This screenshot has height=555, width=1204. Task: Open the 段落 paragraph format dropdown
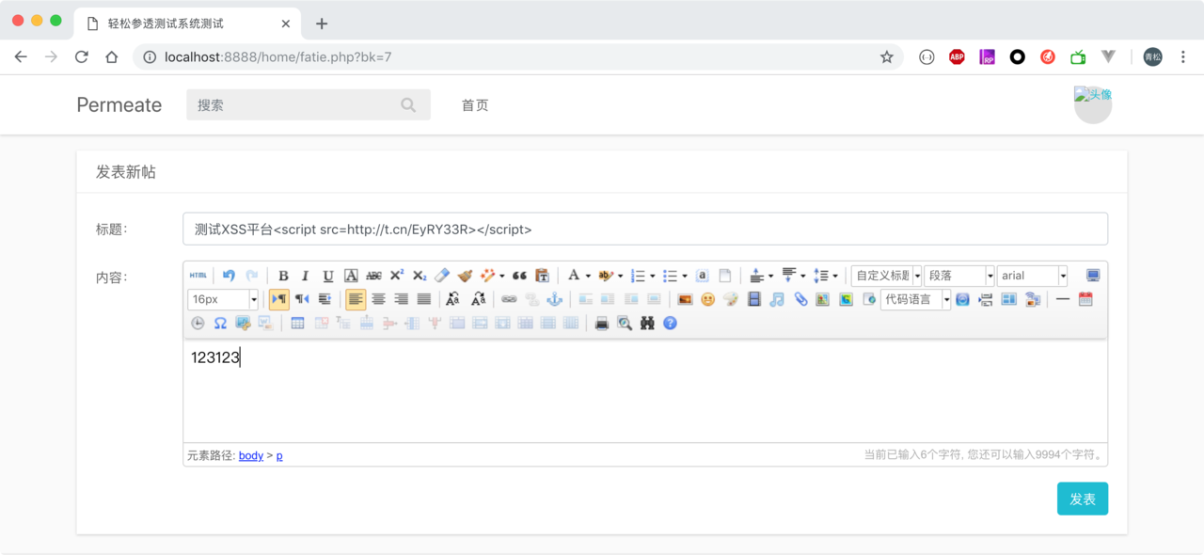coord(959,276)
